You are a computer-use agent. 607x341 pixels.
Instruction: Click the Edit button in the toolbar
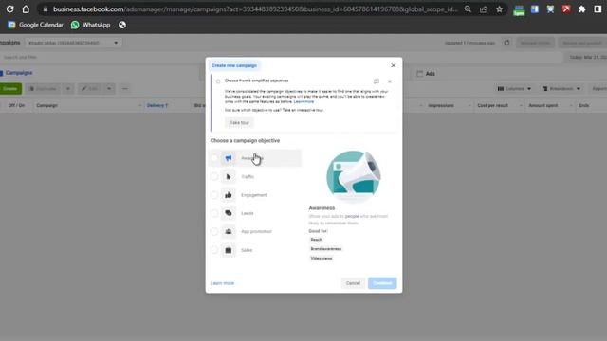[x=90, y=89]
